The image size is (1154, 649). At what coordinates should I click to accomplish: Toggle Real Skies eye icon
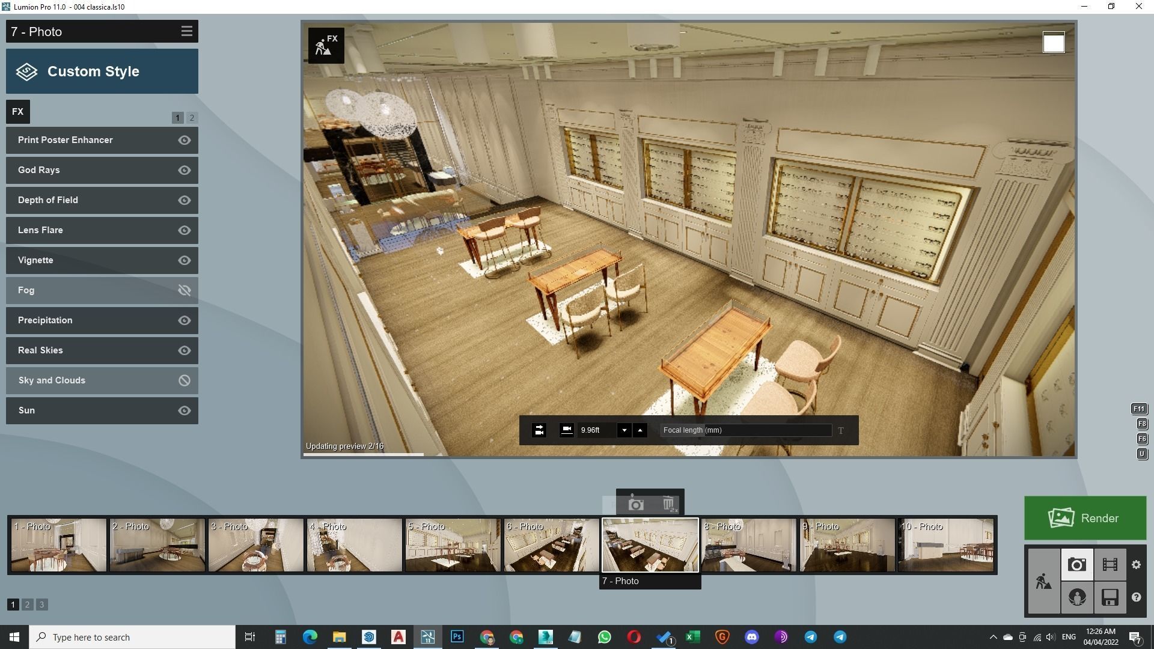[x=185, y=350]
